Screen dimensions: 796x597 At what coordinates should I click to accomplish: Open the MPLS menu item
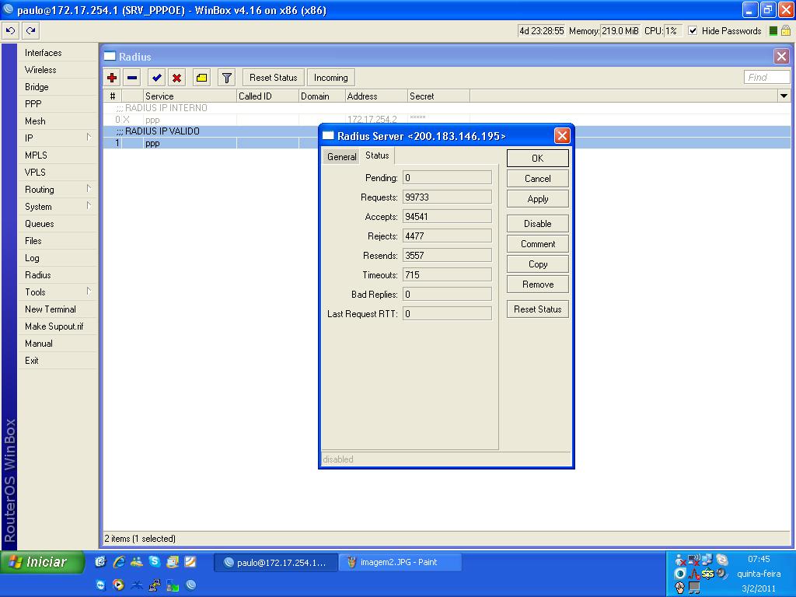58,155
